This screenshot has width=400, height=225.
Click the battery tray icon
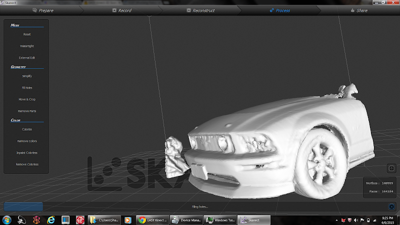click(368, 220)
